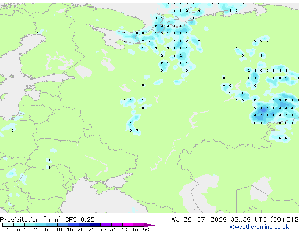Viewport: 299px width, 231px height.
Task: Click the 15 mm legend color swatch
Action: click(73, 225)
